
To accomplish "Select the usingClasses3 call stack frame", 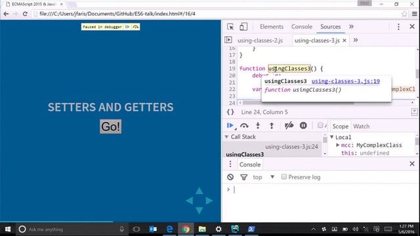I will [x=272, y=150].
